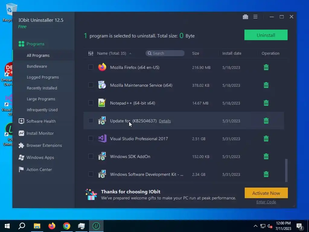Open taskbar search magnifier
This screenshot has width=309, height=232.
[22, 226]
